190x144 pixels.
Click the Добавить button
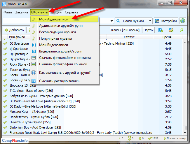point(14,30)
